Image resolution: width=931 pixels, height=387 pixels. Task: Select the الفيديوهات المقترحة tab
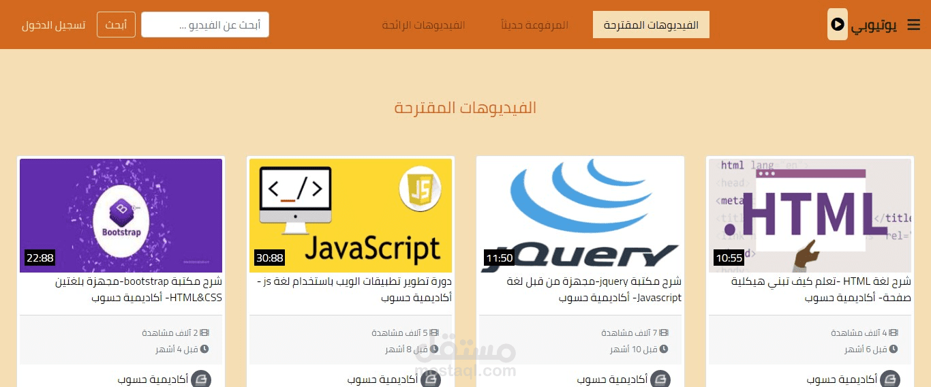pos(651,25)
